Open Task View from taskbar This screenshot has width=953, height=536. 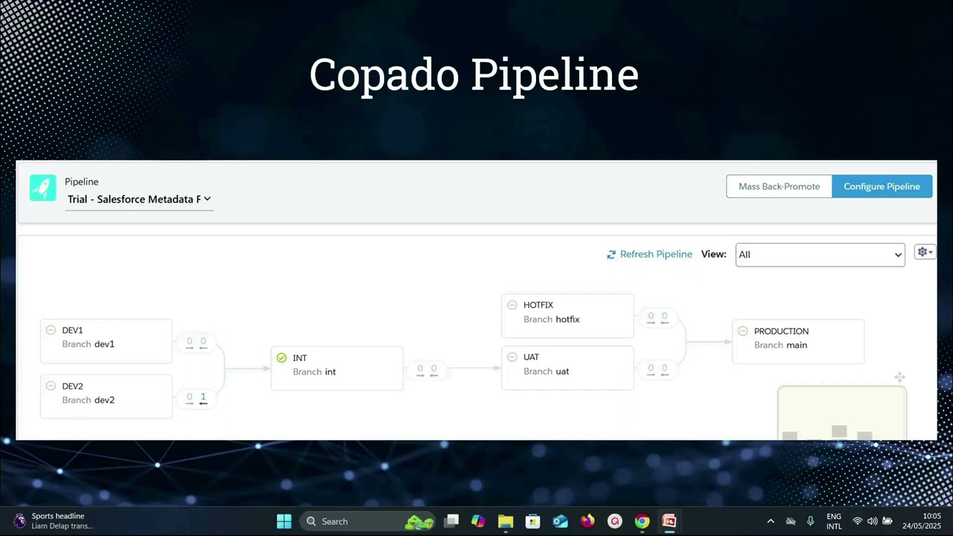click(451, 521)
